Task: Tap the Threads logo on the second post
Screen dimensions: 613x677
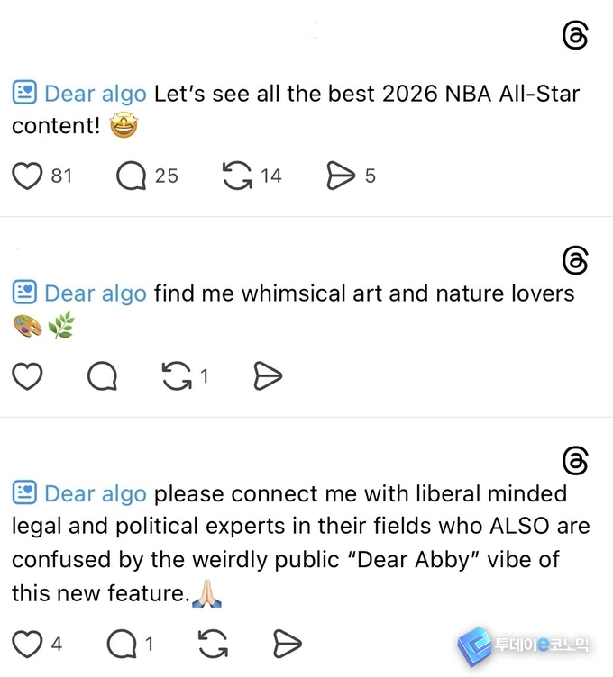Action: click(574, 260)
